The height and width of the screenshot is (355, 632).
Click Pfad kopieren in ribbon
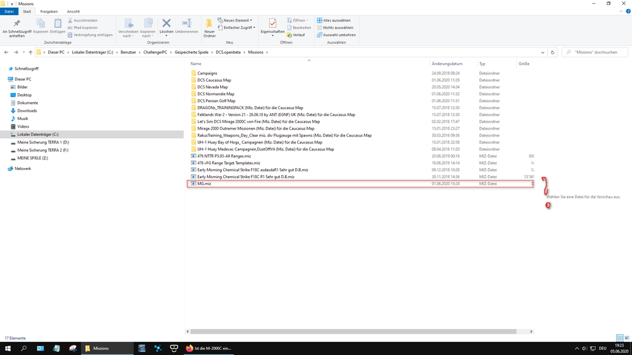point(83,27)
